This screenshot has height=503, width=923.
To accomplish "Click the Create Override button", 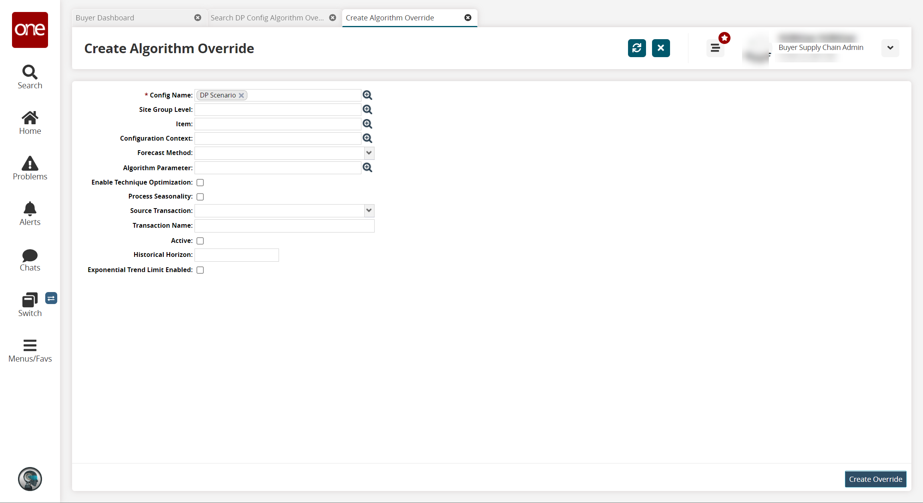I will (875, 479).
